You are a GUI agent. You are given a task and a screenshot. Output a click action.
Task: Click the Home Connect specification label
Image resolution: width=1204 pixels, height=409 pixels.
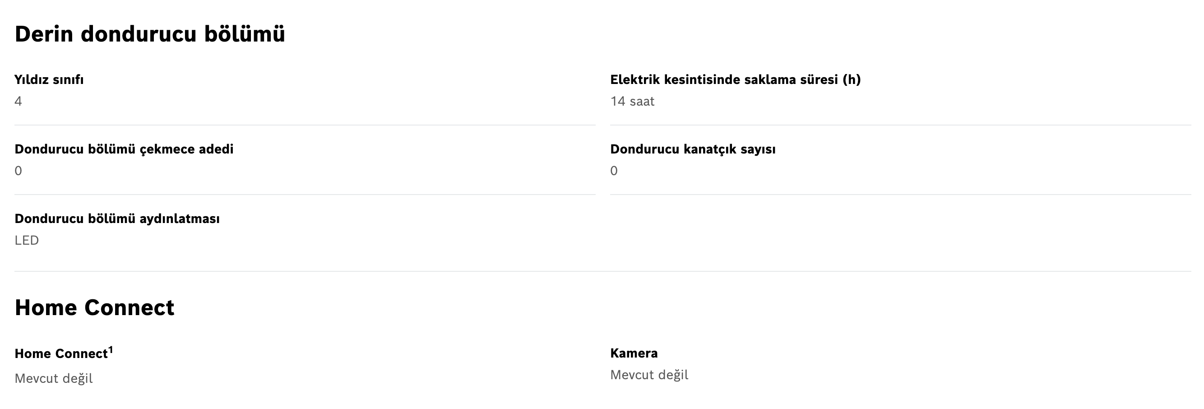pos(61,354)
